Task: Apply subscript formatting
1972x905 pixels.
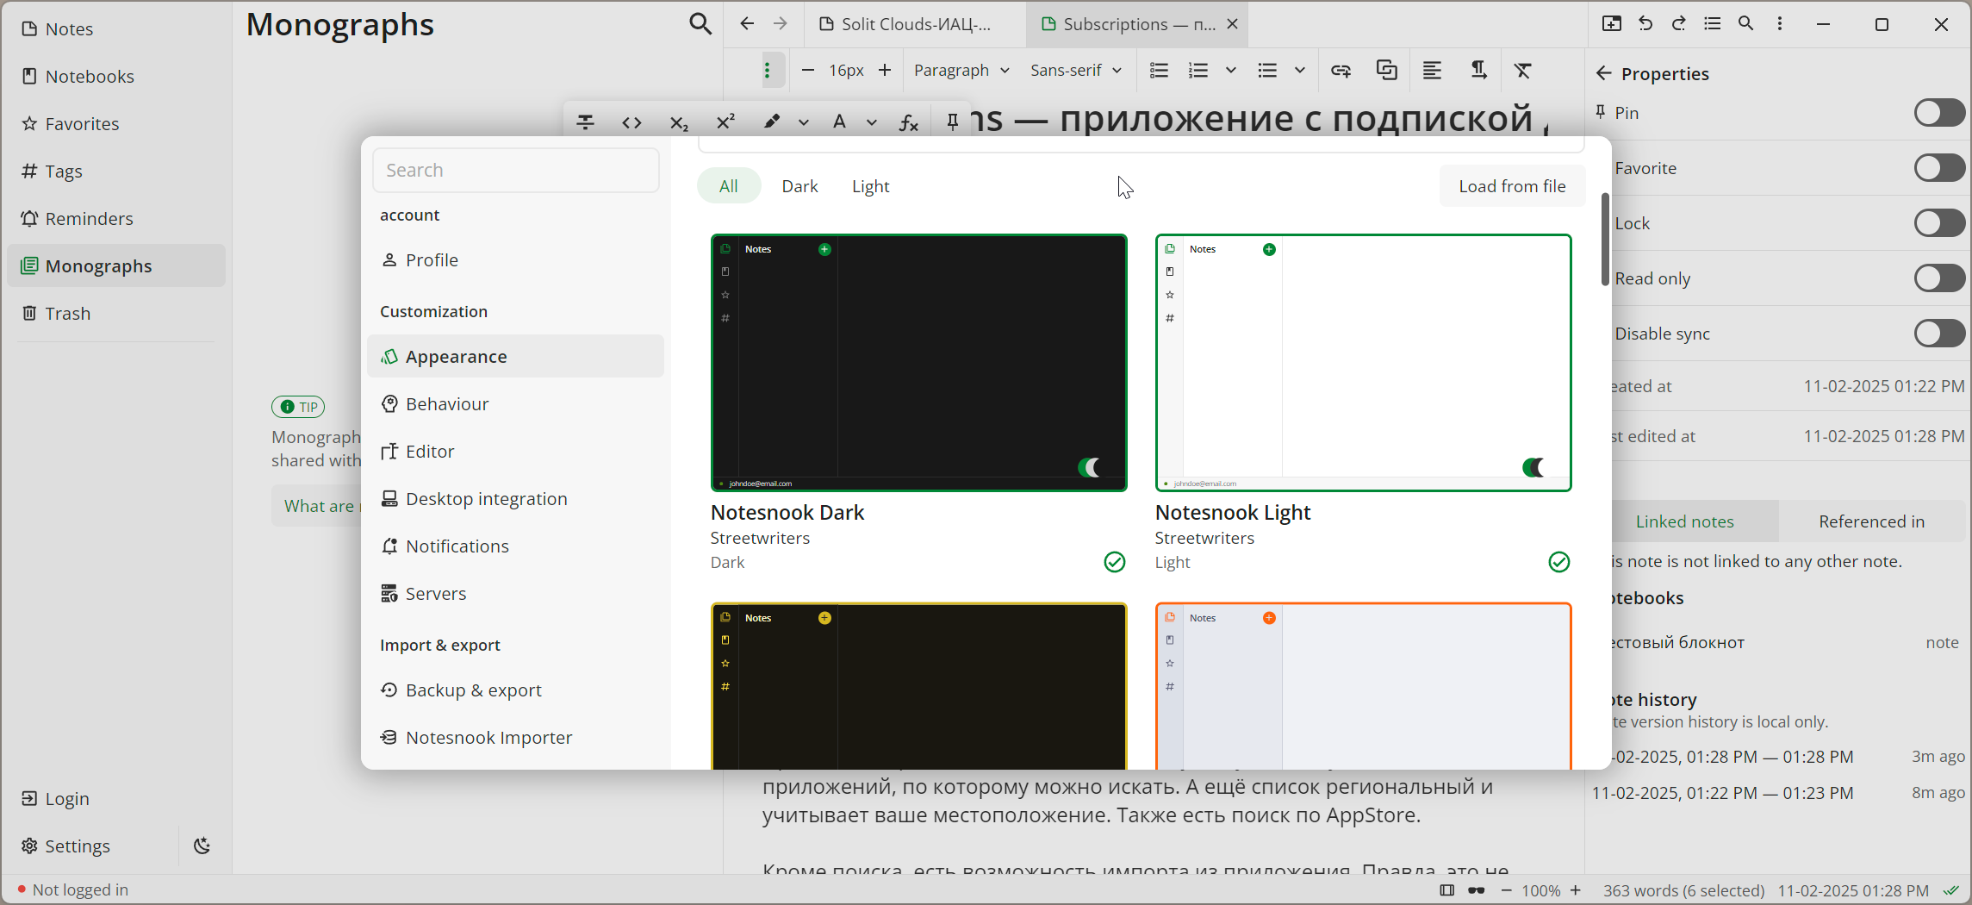Action: click(x=679, y=122)
